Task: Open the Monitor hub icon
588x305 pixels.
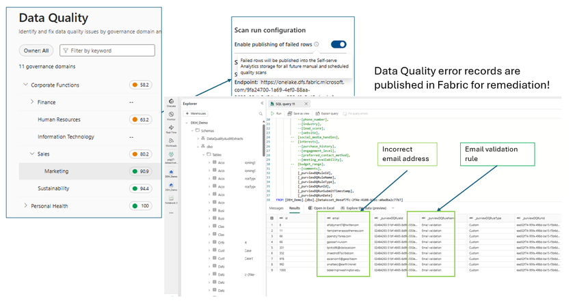Action: (171, 116)
